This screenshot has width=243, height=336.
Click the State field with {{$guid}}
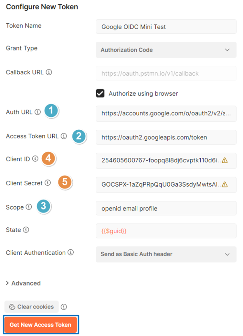166,231
